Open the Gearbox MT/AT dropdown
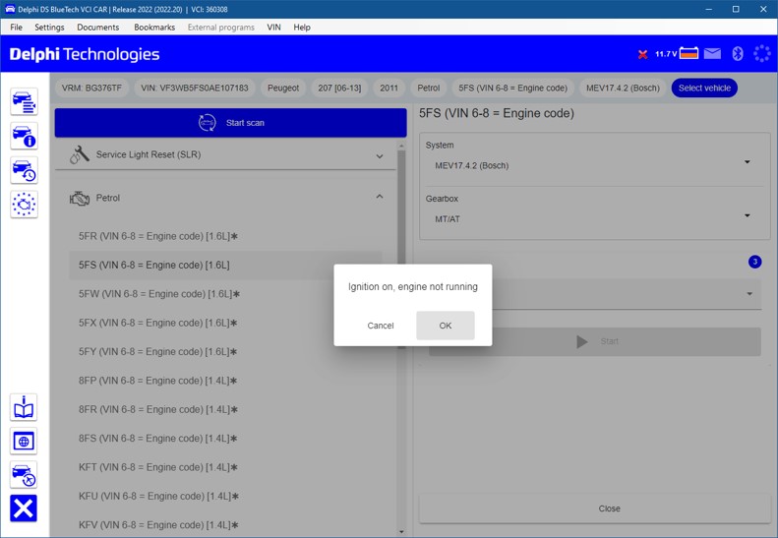The image size is (778, 538). (594, 219)
